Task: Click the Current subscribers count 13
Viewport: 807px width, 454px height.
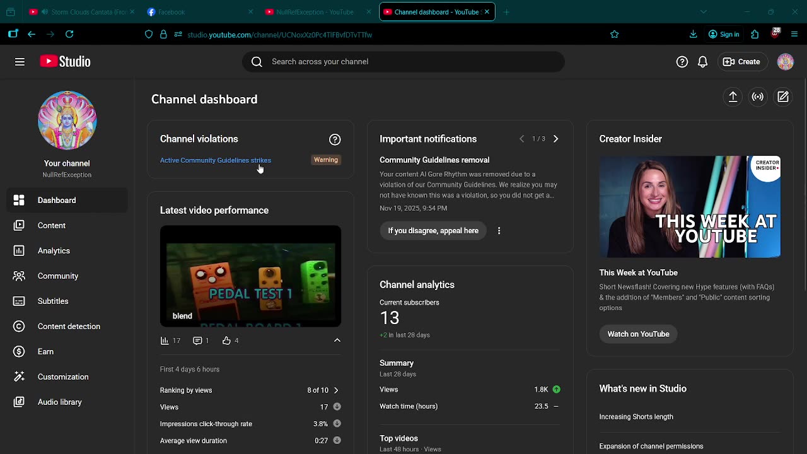Action: click(x=390, y=318)
